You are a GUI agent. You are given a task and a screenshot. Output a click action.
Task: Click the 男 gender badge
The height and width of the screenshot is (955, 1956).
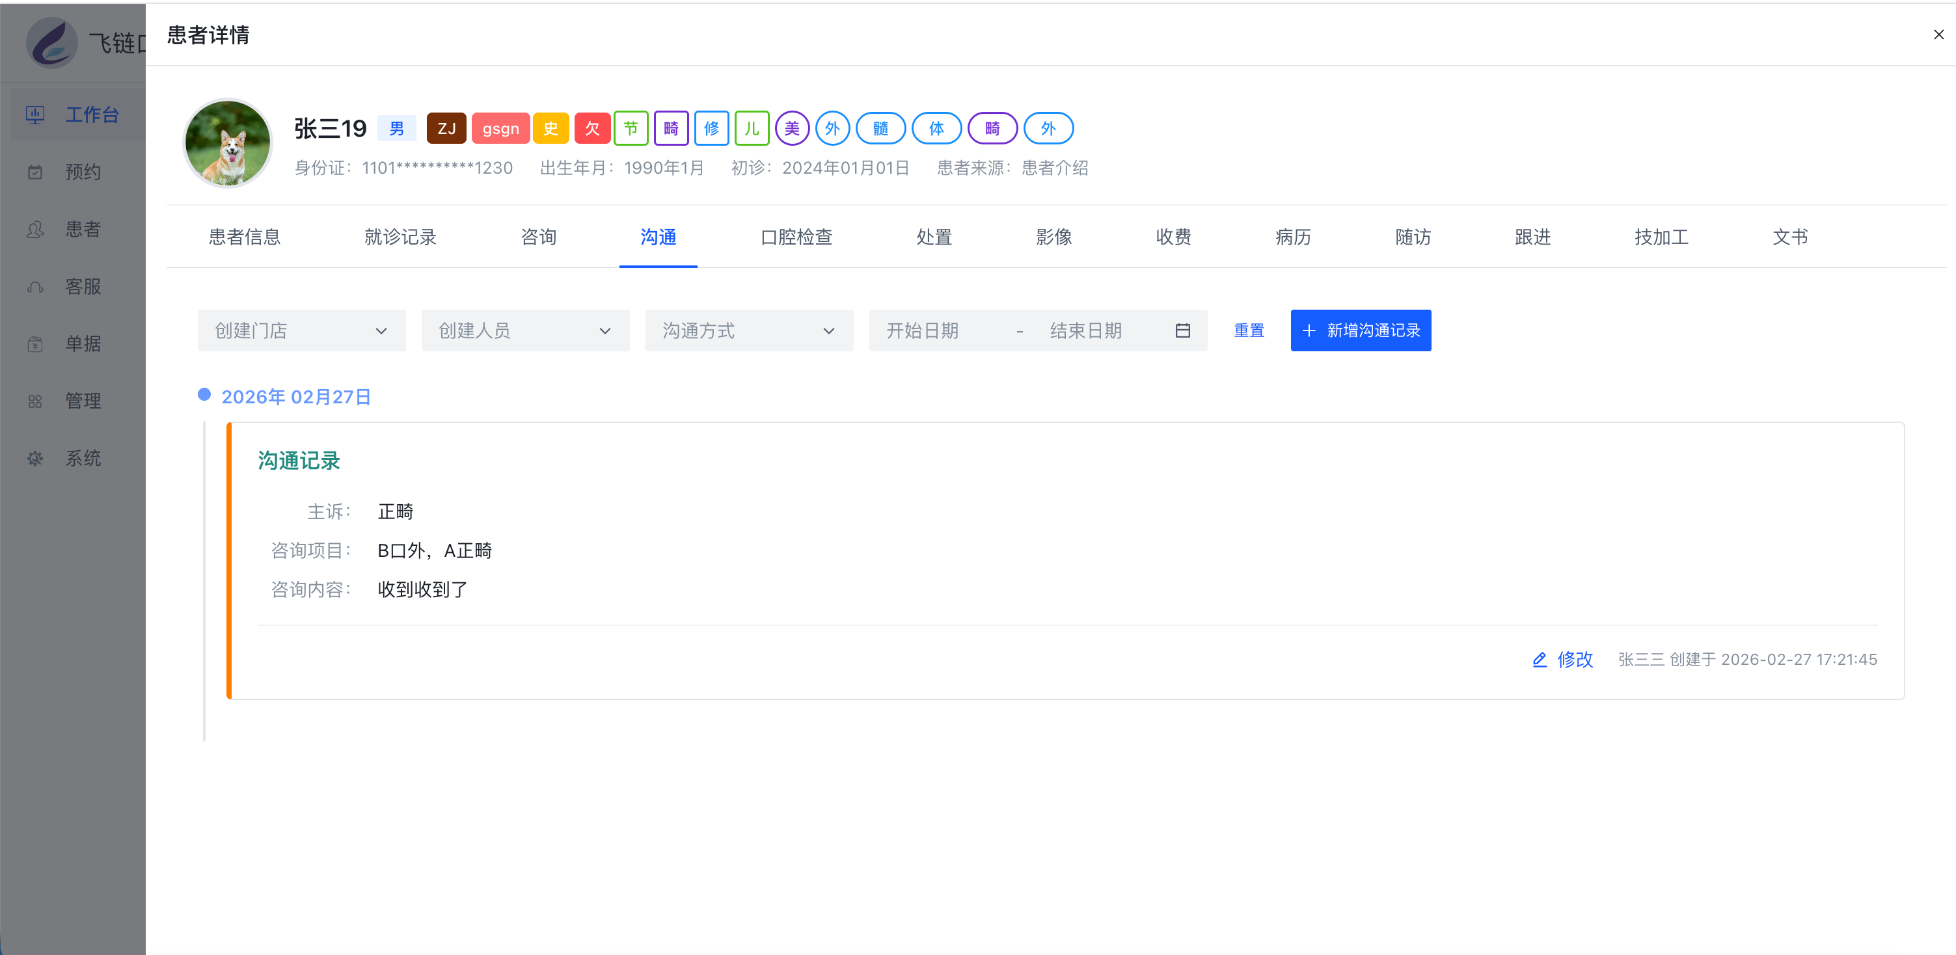coord(397,128)
